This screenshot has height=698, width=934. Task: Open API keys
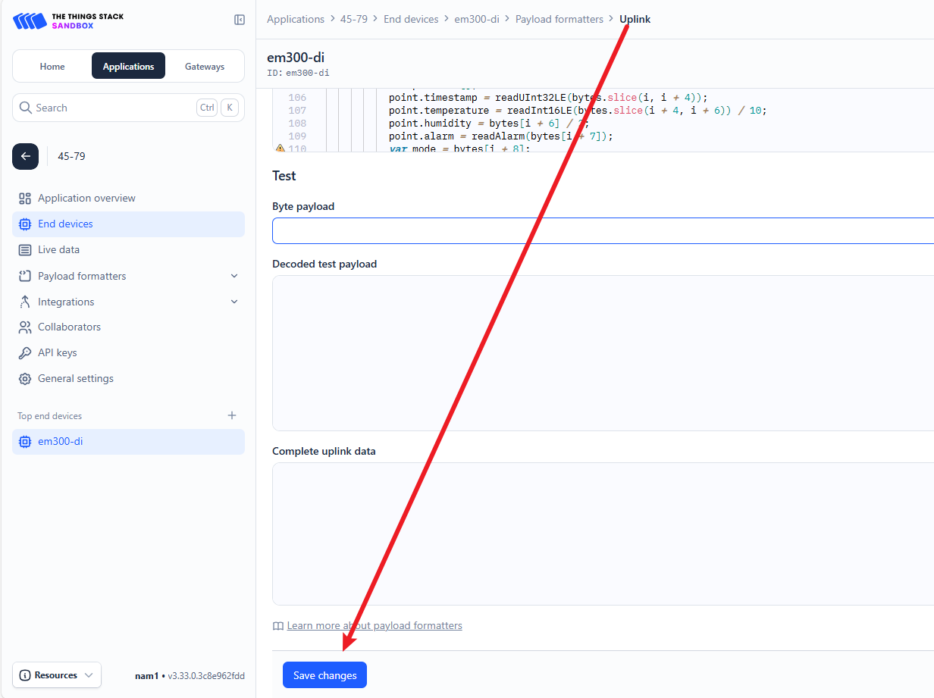point(128,352)
